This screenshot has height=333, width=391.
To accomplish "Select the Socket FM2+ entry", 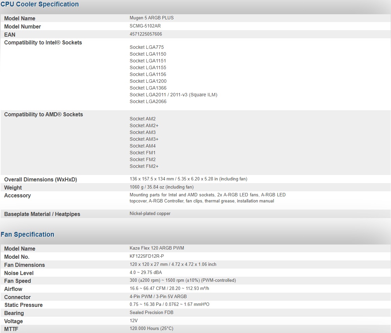I will coord(144,166).
